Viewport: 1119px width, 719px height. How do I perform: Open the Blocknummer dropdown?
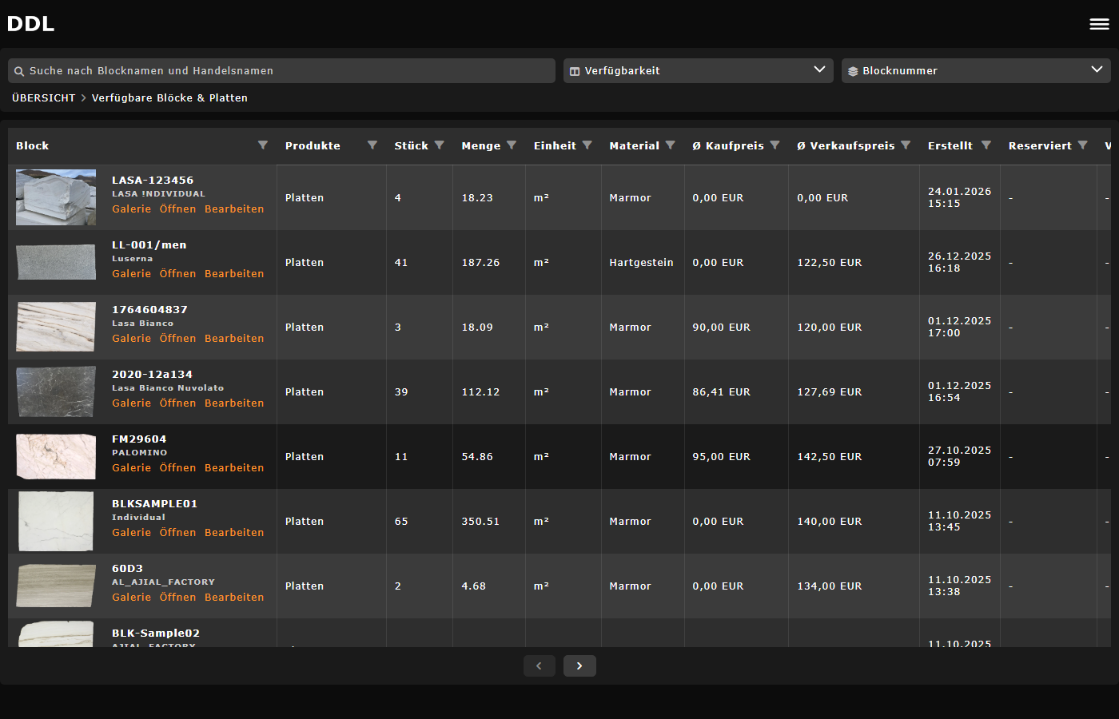1098,70
